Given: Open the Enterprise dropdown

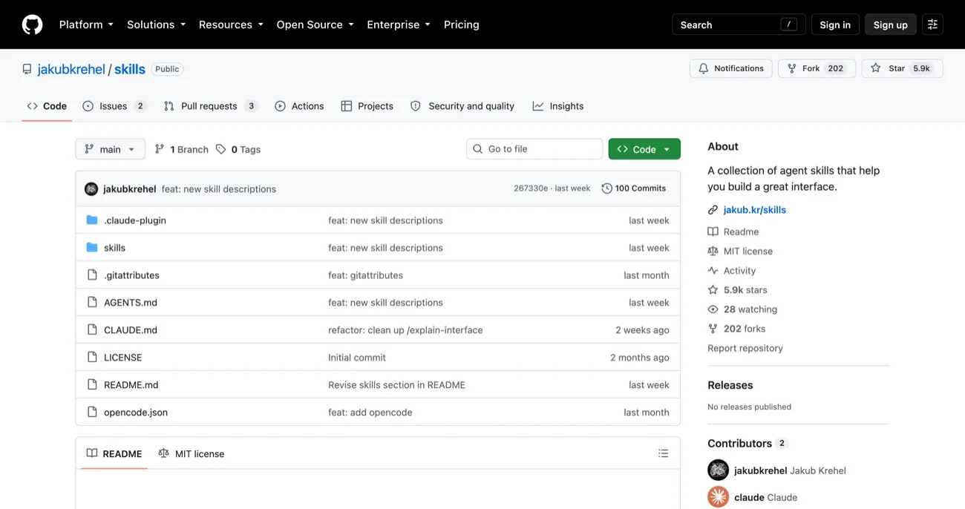Looking at the screenshot, I should 399,24.
